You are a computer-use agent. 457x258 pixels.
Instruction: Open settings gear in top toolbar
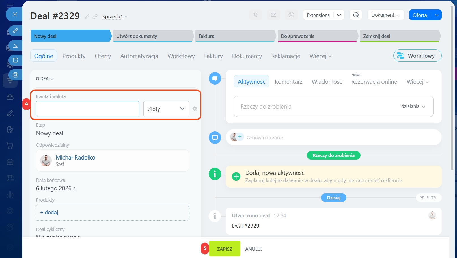[356, 15]
